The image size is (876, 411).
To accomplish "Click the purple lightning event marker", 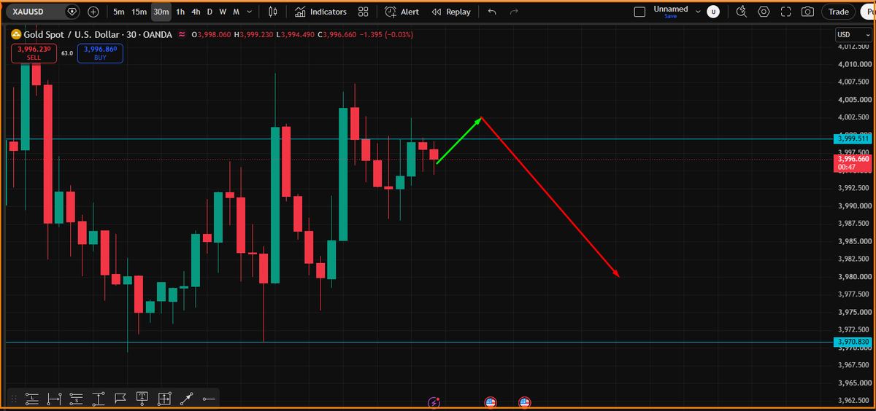I will click(434, 402).
